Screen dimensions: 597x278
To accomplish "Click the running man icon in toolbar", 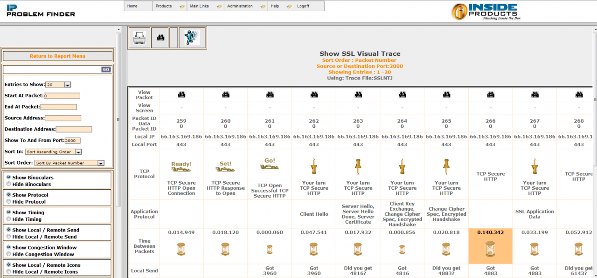I will (192, 38).
